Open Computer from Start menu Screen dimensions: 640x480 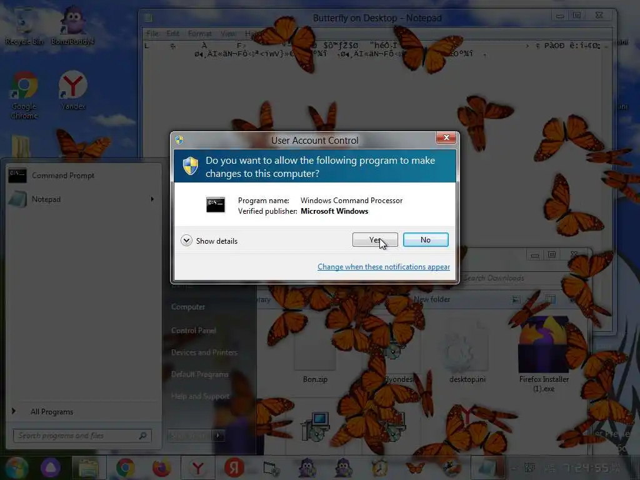(x=188, y=307)
